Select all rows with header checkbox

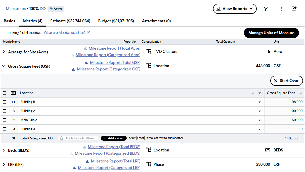(x=5, y=93)
